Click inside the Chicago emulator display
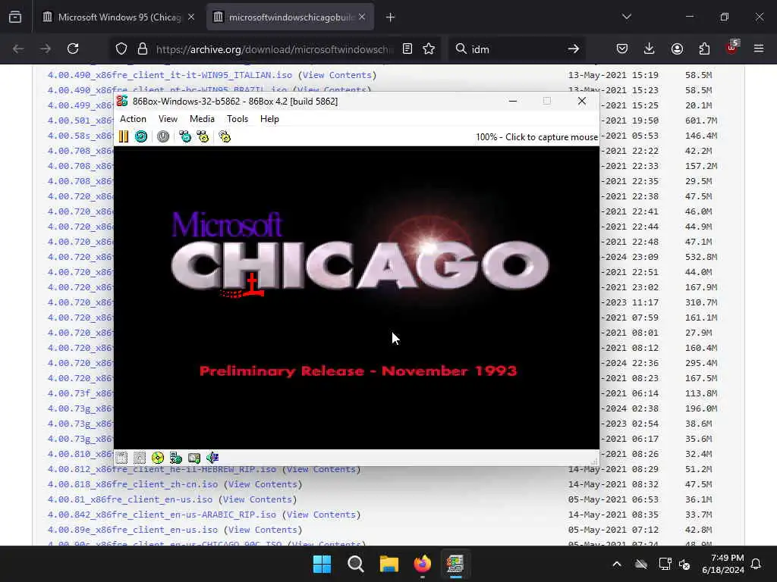The image size is (777, 582). [x=357, y=297]
